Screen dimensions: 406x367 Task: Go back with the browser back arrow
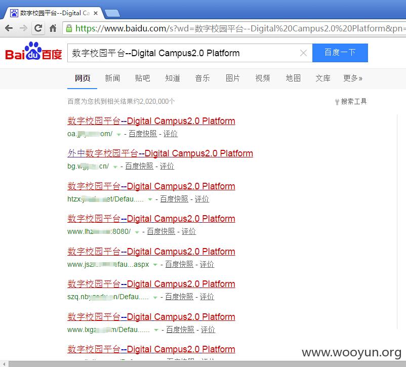point(9,28)
